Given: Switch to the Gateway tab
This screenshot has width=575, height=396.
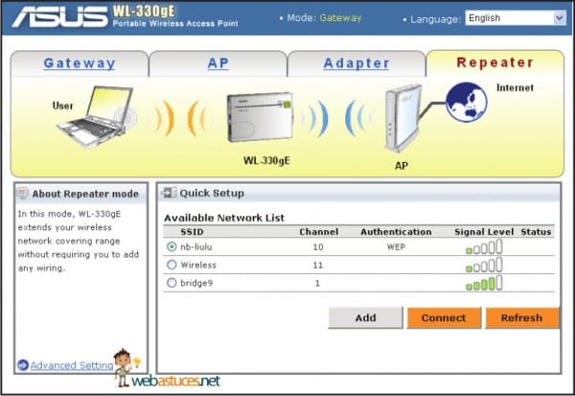Looking at the screenshot, I should click(80, 63).
